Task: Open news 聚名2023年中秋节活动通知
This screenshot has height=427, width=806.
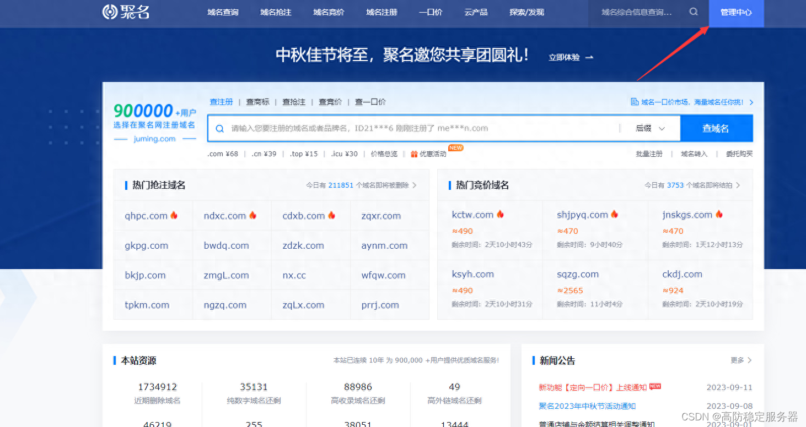Action: point(587,406)
